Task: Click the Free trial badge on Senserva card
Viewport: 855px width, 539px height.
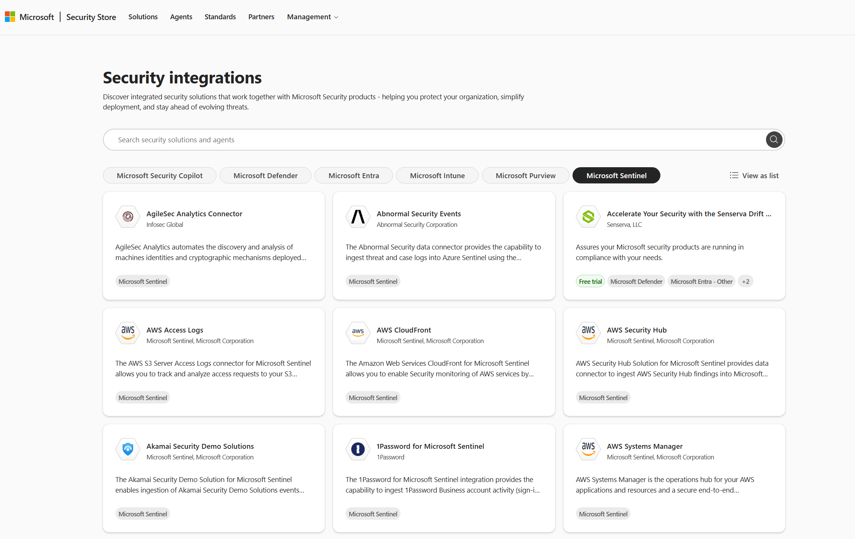Action: coord(590,281)
